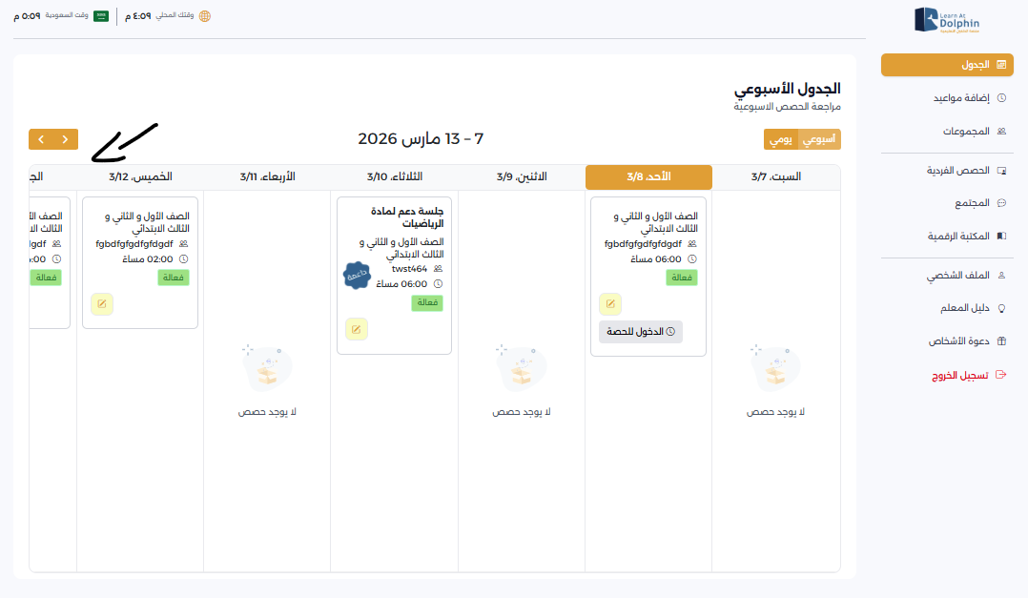Image resolution: width=1028 pixels, height=598 pixels.
Task: Click the globe icon beside local time
Action: (x=204, y=16)
